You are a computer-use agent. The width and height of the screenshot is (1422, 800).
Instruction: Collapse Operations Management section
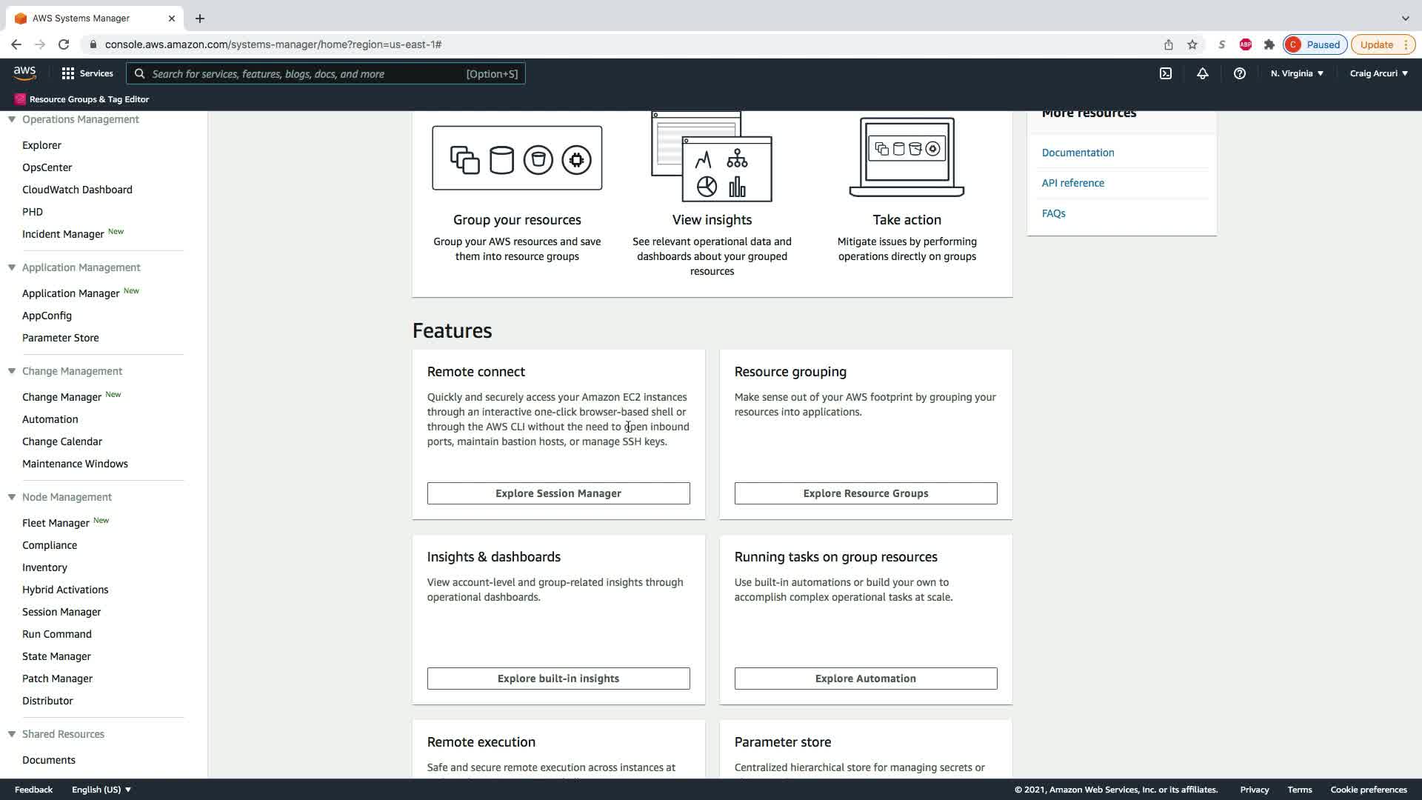pos(12,119)
